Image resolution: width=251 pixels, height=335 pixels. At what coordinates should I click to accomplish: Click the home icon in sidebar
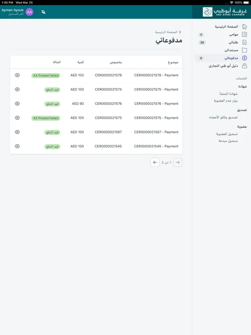(244, 27)
